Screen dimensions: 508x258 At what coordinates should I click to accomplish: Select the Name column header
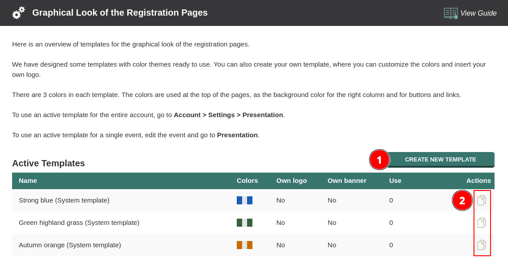point(28,181)
